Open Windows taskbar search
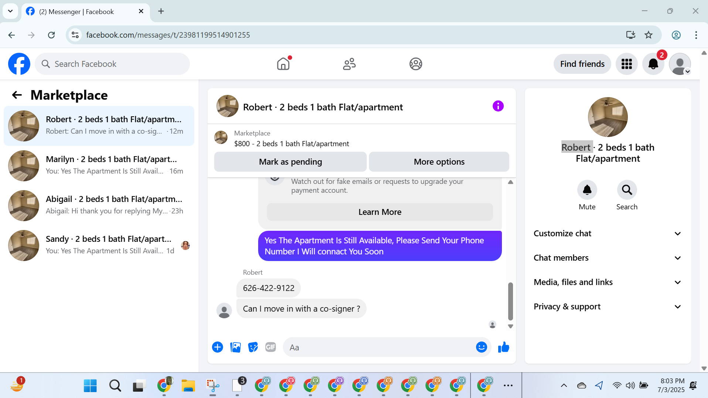 pyautogui.click(x=115, y=386)
